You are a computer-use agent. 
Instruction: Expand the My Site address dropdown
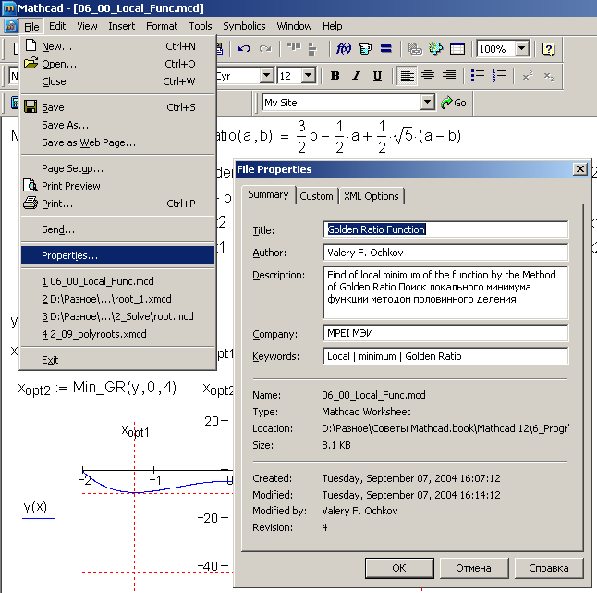(x=428, y=102)
